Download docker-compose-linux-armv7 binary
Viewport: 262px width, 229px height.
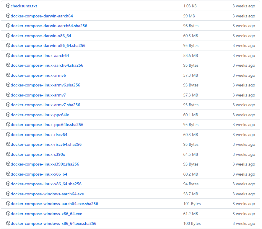38,95
